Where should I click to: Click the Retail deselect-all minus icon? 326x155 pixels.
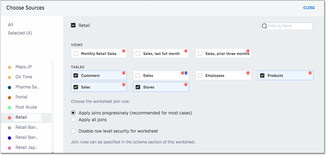point(73,25)
